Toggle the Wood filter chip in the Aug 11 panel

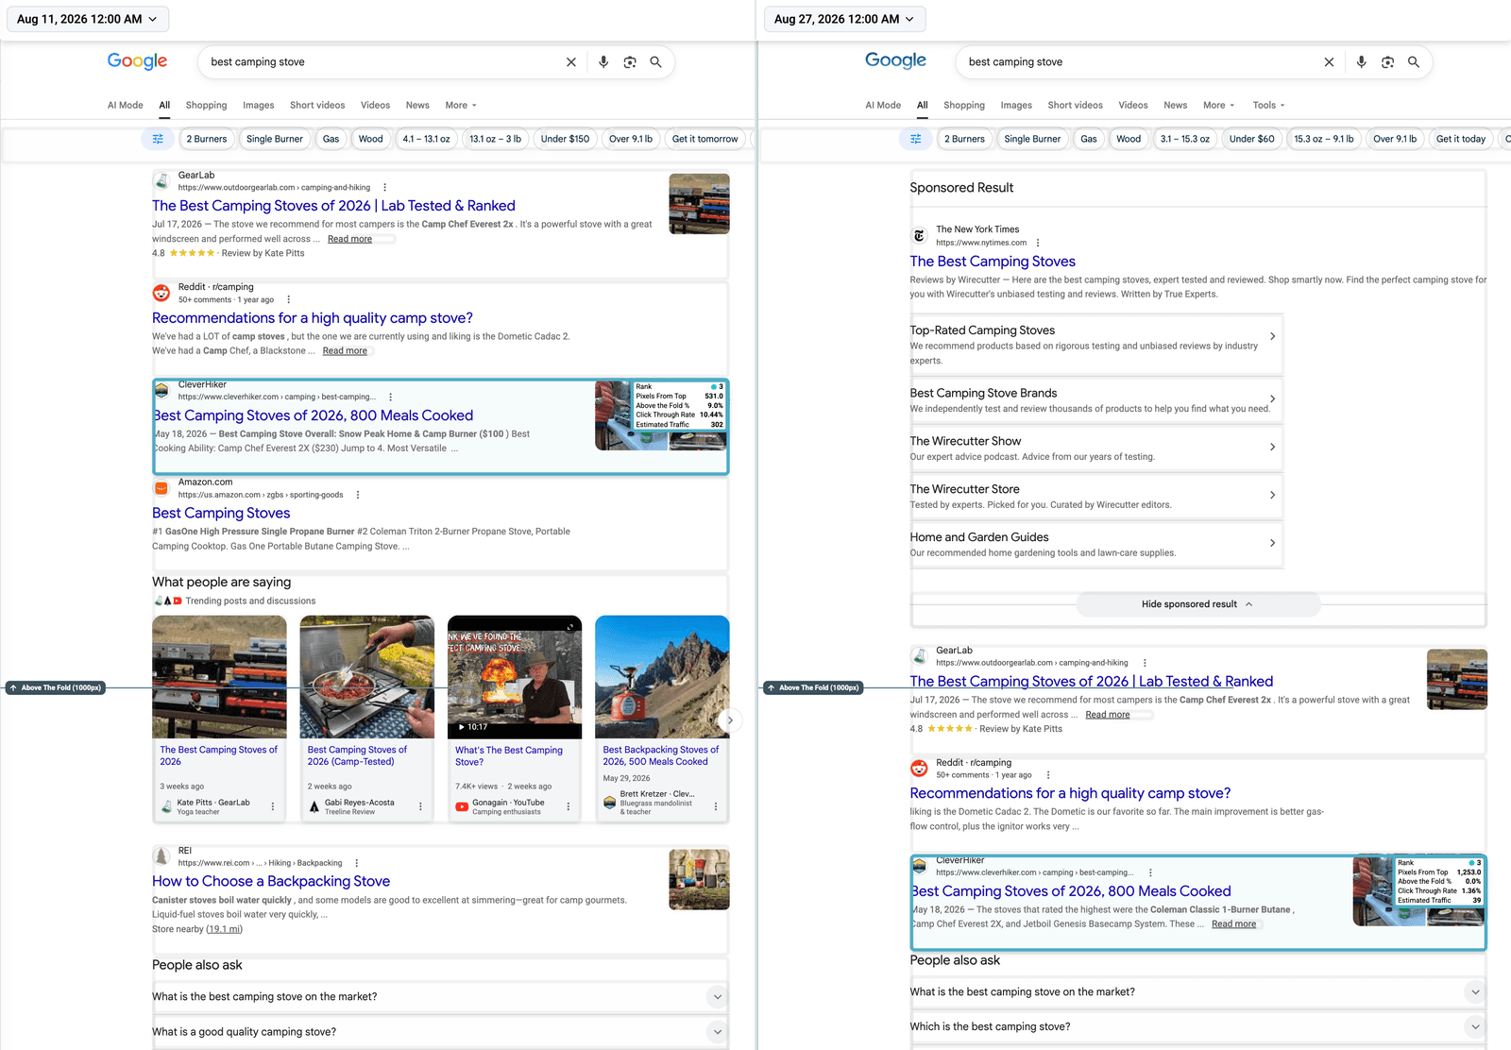pyautogui.click(x=371, y=139)
